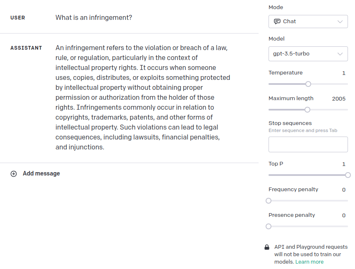Toggle the USER role label

[18, 18]
